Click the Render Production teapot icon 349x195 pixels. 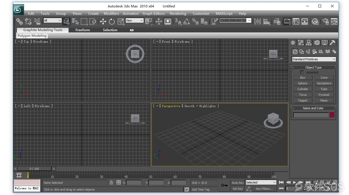coord(334,21)
